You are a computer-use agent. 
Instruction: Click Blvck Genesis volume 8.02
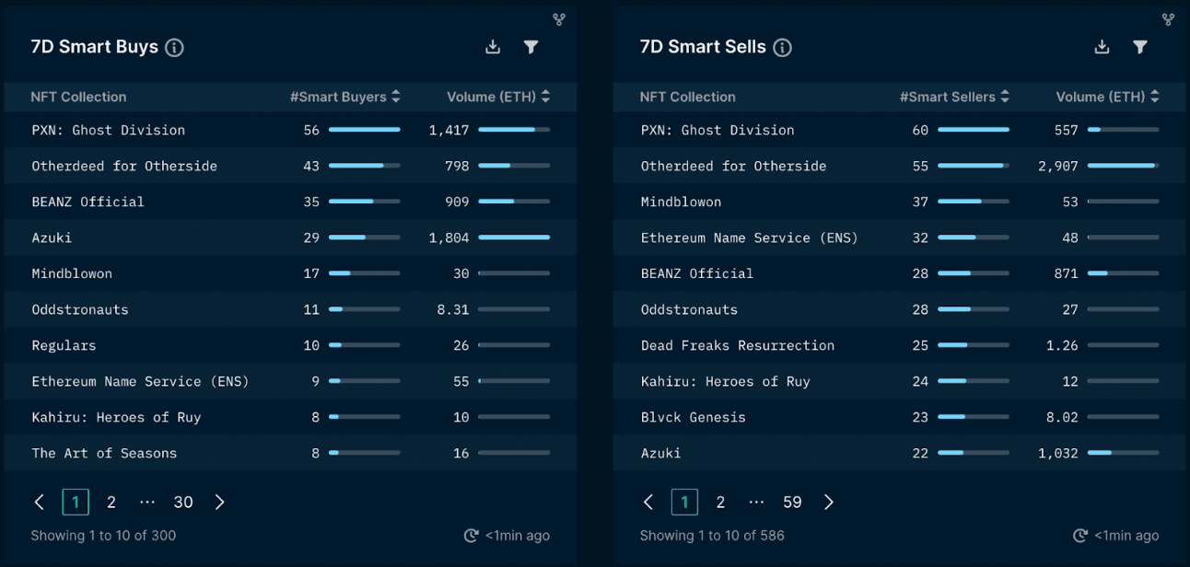point(1062,417)
